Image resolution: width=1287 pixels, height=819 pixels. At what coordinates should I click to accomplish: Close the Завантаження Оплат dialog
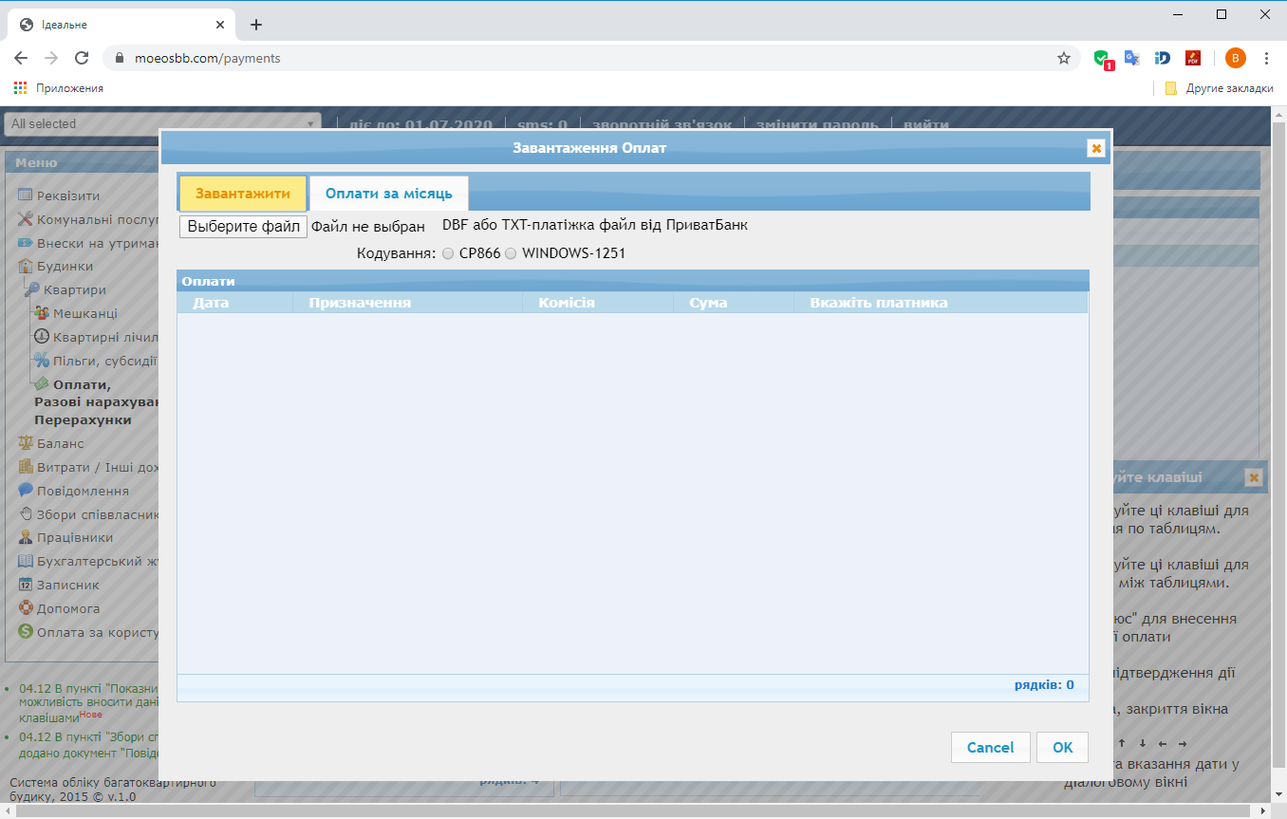[x=1096, y=148]
